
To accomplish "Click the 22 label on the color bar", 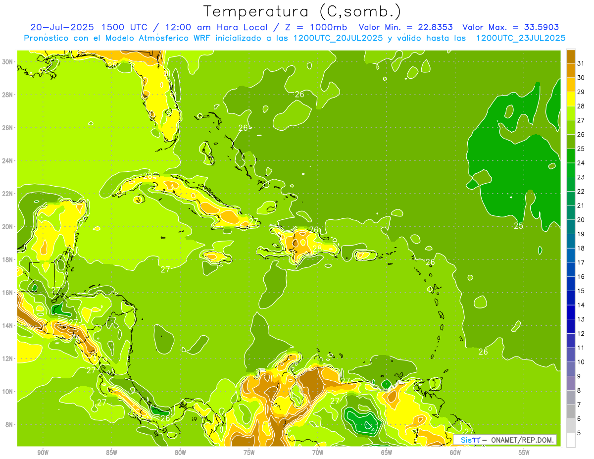I will (581, 192).
